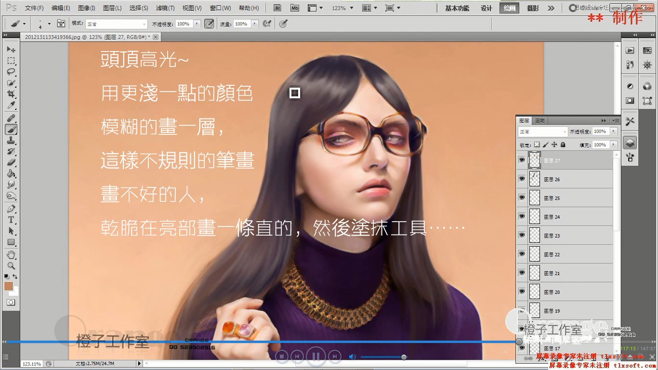Open tool preset picker arrow
Image resolution: width=658 pixels, height=370 pixels.
click(x=24, y=24)
